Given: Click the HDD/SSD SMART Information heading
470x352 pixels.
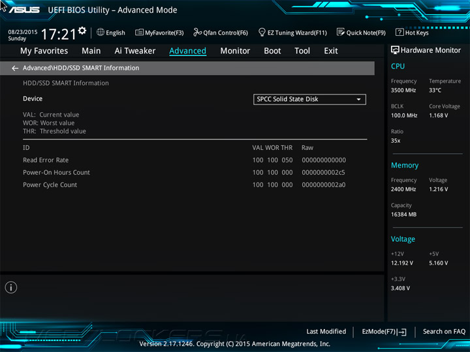Looking at the screenshot, I should 66,83.
